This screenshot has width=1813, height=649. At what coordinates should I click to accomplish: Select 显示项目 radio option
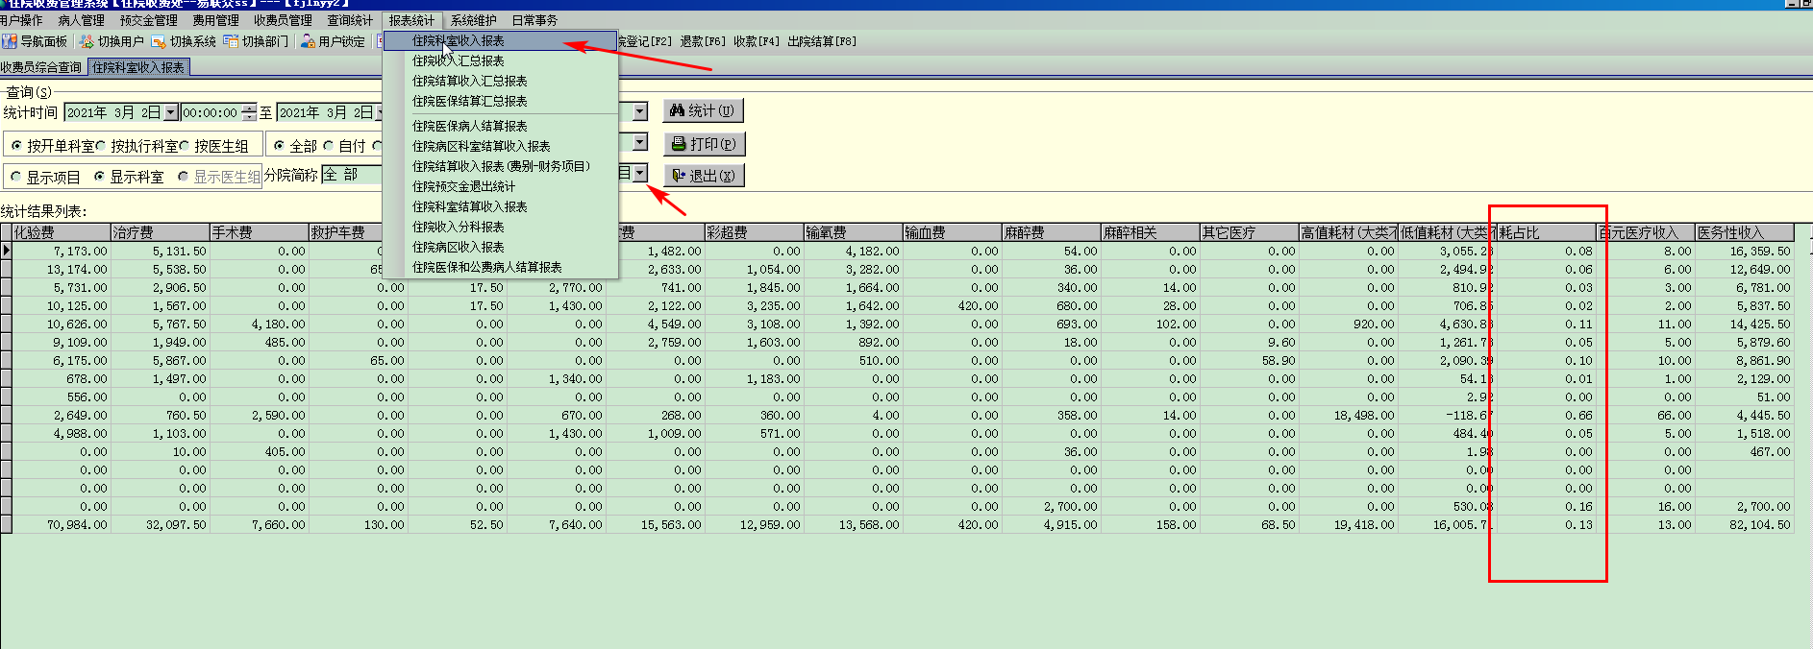pos(15,177)
